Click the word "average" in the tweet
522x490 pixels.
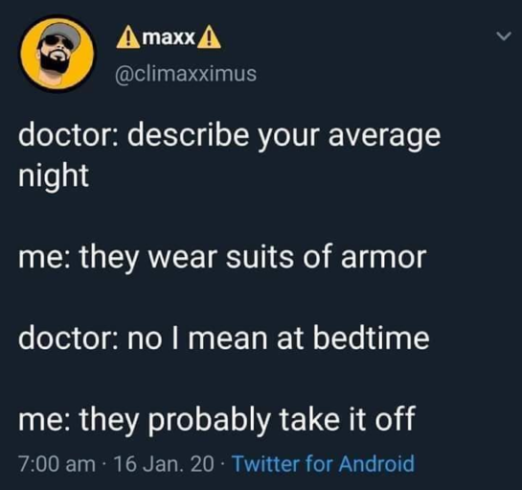(x=384, y=137)
